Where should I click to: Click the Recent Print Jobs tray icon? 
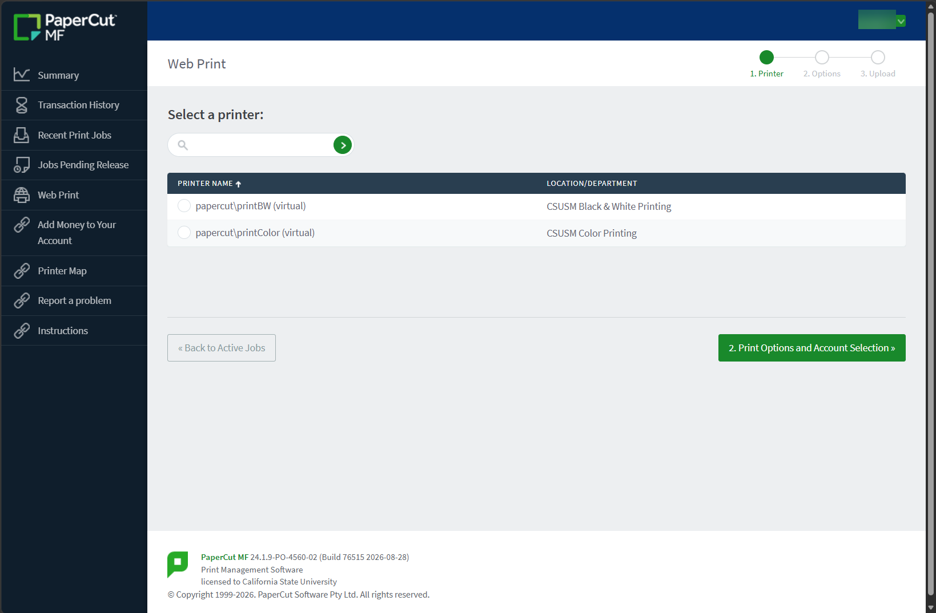coord(22,135)
